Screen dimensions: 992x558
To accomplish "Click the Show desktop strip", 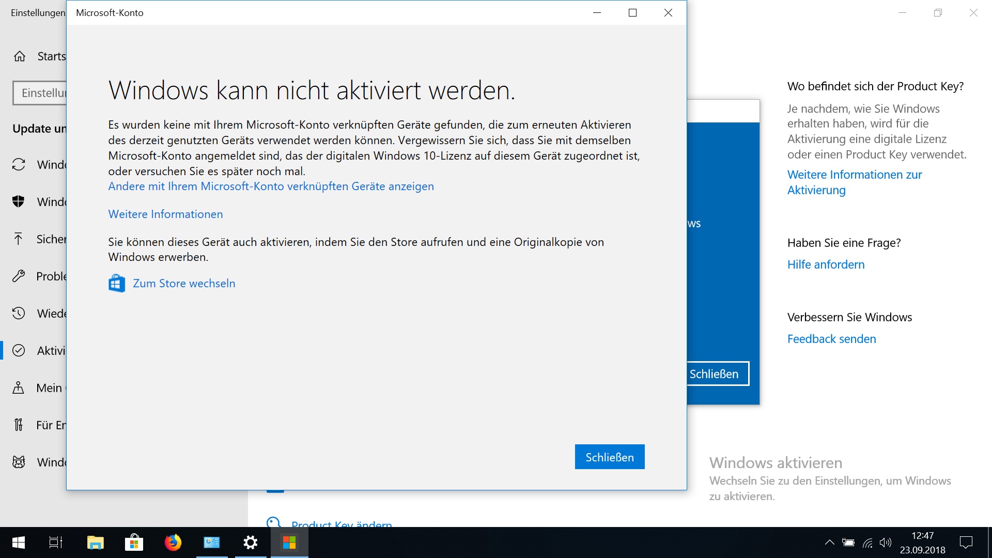I will tap(989, 542).
